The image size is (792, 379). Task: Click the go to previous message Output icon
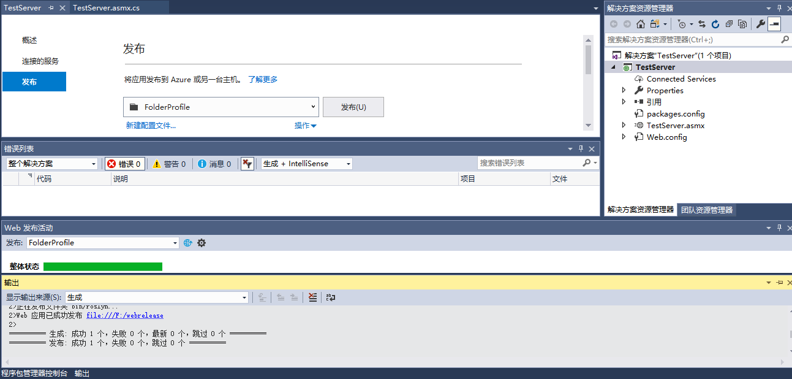[281, 297]
